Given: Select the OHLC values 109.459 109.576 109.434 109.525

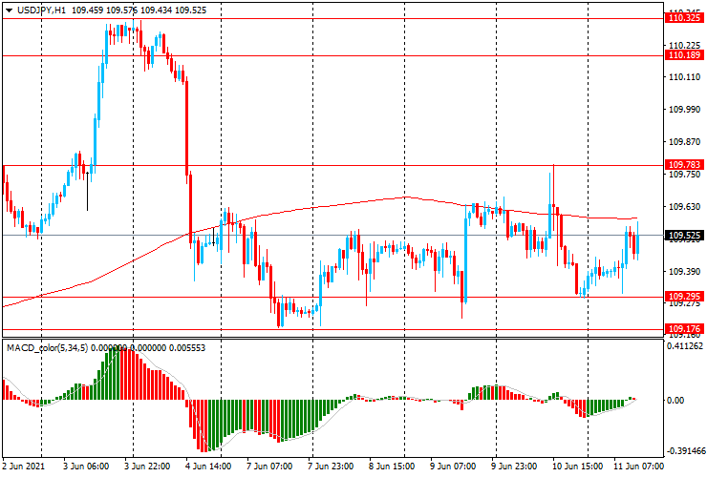Looking at the screenshot, I should pos(139,10).
